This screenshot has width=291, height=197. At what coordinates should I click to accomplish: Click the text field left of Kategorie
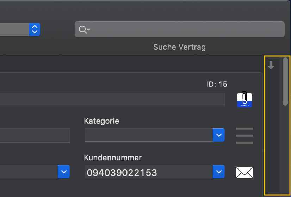click(35, 136)
